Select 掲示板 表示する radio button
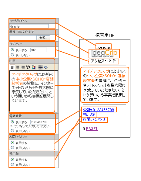This screenshot has width=141, height=181. 12,159
